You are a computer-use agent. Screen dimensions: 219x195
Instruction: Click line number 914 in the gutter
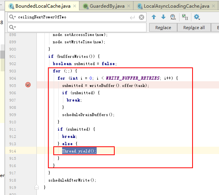[13, 151]
